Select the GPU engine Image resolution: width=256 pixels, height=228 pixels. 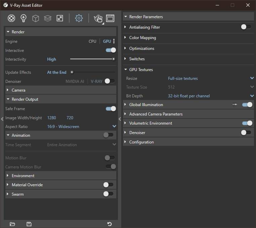click(x=107, y=41)
